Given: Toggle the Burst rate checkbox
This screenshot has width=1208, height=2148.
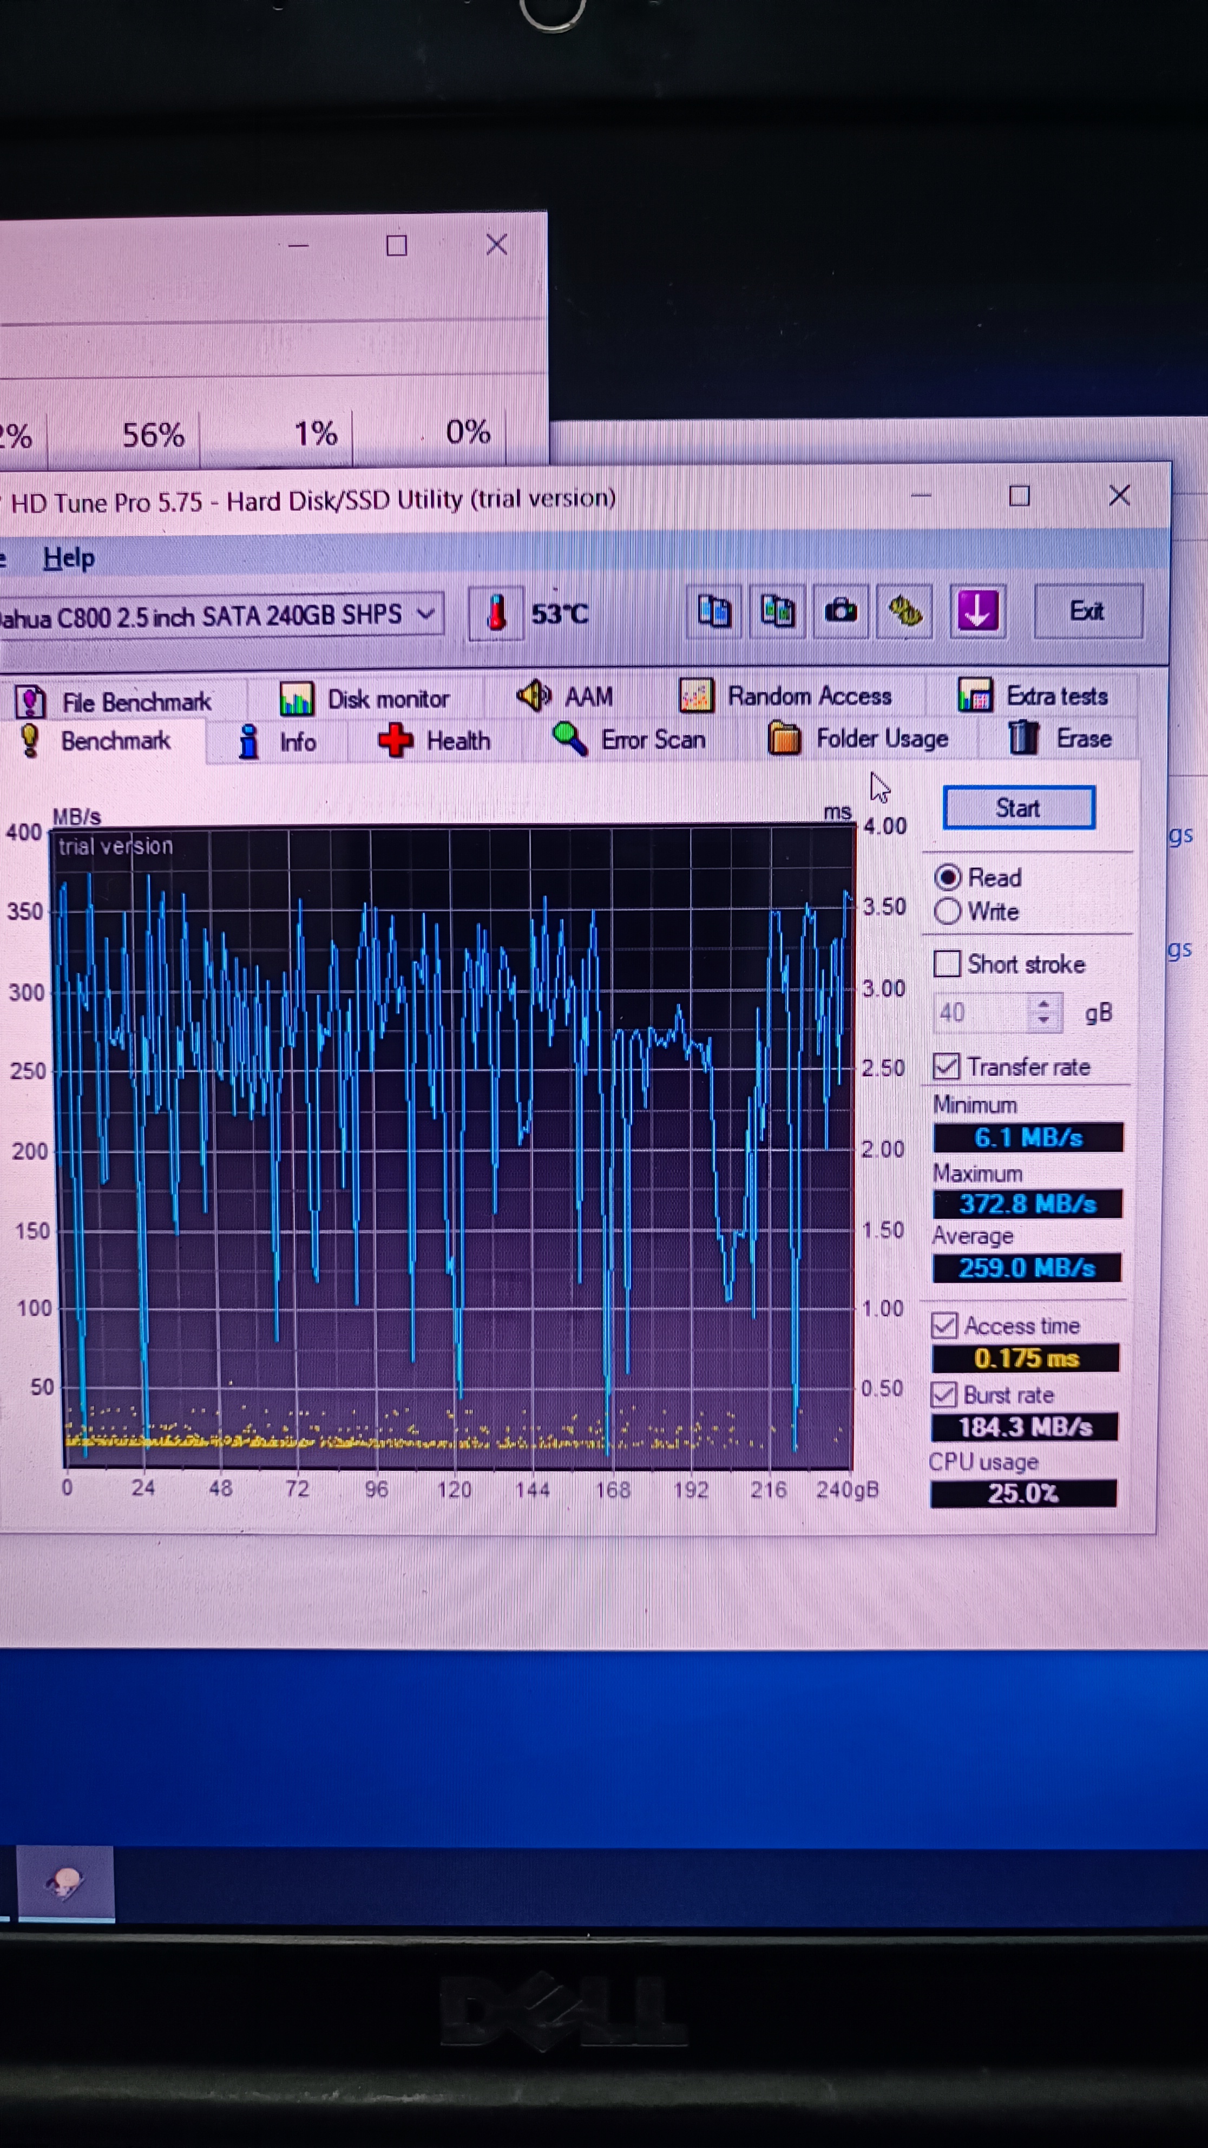Looking at the screenshot, I should pos(943,1394).
